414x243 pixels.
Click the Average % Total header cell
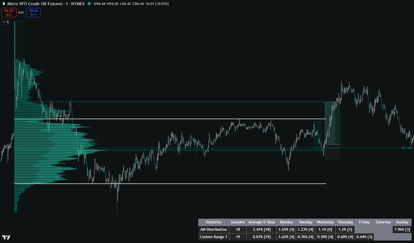262,222
